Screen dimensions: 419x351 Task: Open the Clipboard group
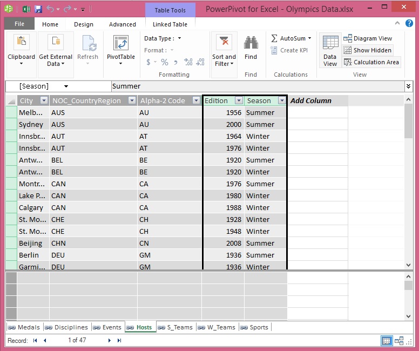(22, 51)
